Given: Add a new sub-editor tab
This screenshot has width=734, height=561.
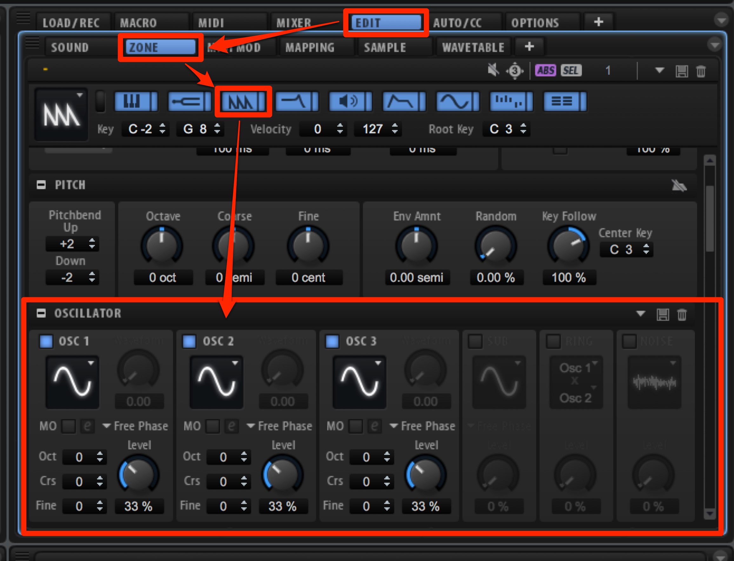Looking at the screenshot, I should [x=529, y=46].
